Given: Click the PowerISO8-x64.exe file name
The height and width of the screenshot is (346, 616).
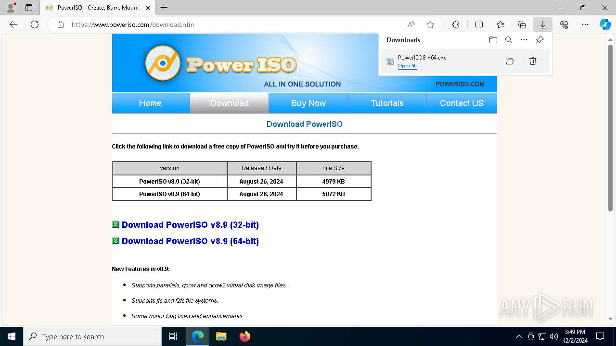Looking at the screenshot, I should click(422, 57).
